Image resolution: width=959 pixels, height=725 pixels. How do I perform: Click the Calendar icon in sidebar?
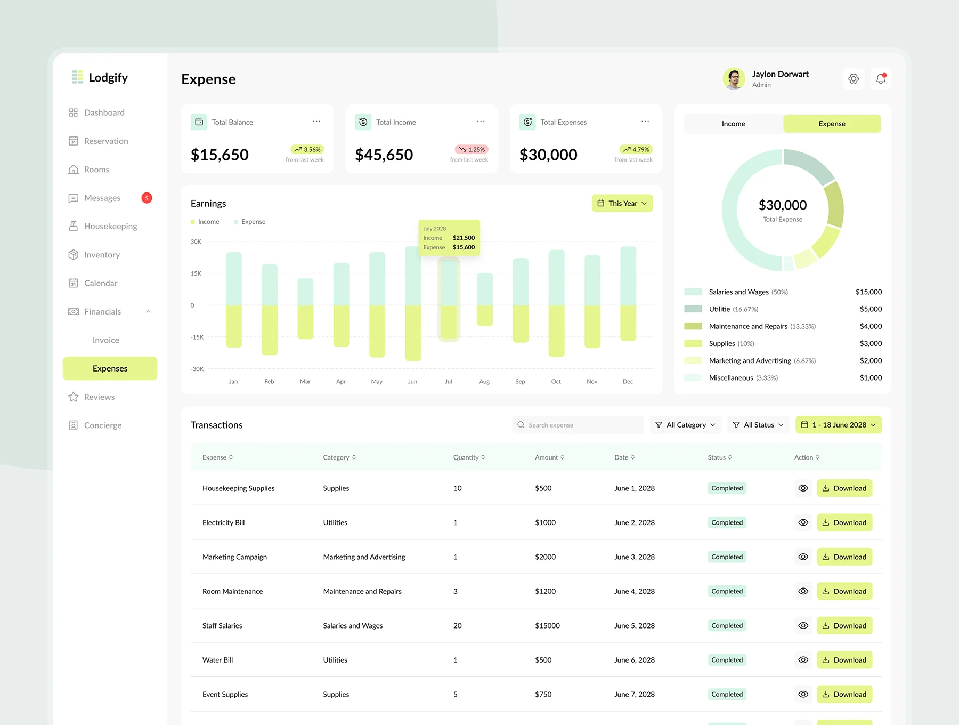coord(74,283)
